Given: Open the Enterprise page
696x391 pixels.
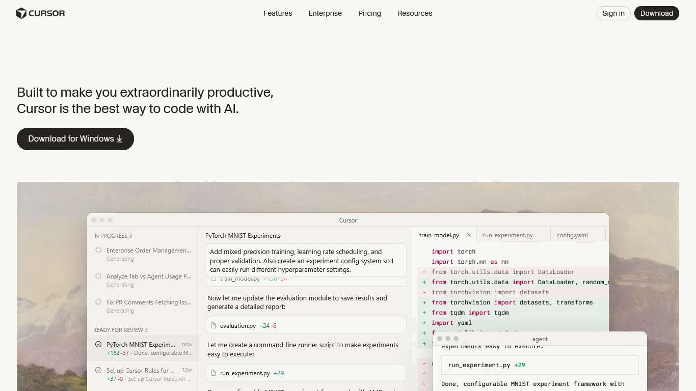Looking at the screenshot, I should tap(325, 13).
